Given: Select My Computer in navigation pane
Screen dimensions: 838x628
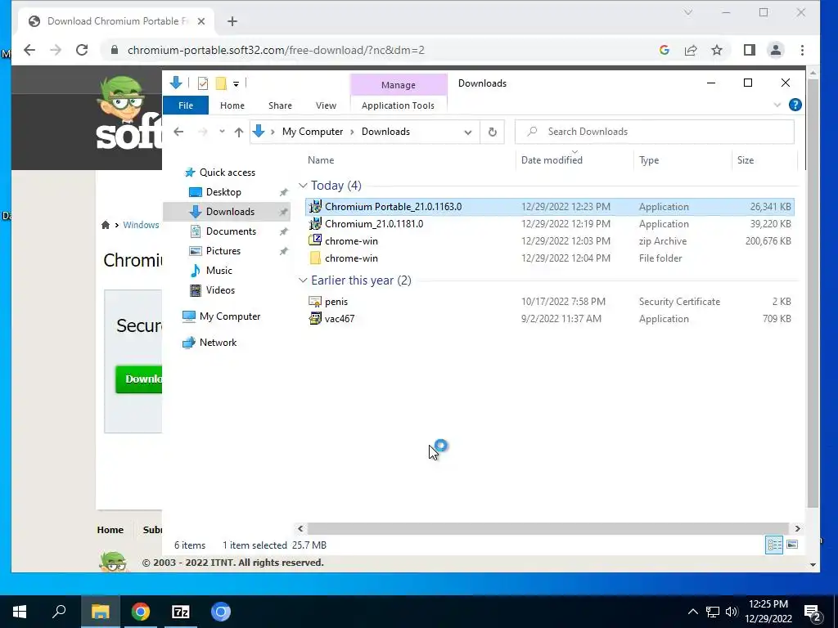Looking at the screenshot, I should pos(230,316).
